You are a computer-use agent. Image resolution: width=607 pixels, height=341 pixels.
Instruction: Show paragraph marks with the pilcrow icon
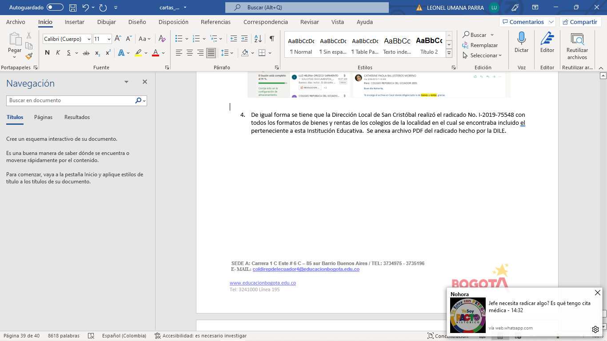272,39
